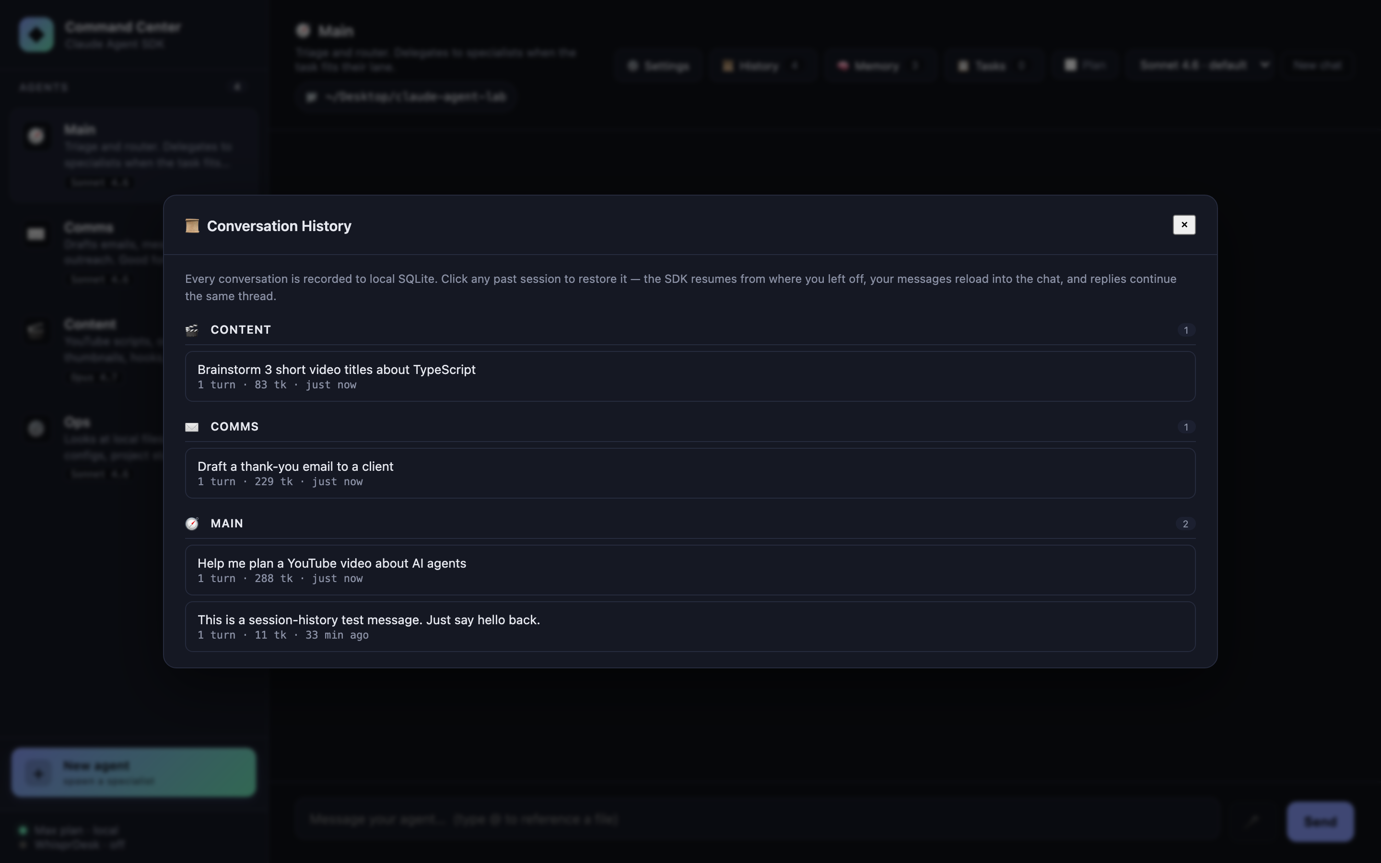The image size is (1381, 863).
Task: Toggle the WhisperDesk off status indicator
Action: click(23, 845)
